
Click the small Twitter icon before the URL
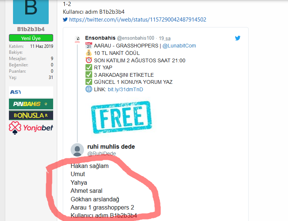click(65, 19)
